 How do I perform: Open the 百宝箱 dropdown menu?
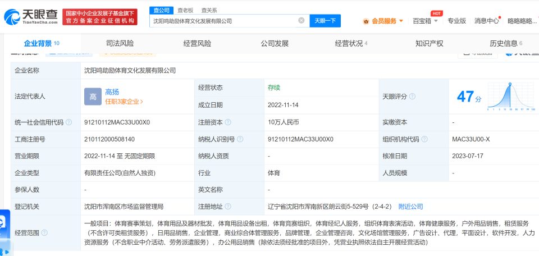[x=425, y=21]
